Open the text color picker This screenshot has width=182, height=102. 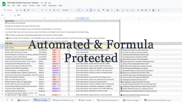click(99, 10)
